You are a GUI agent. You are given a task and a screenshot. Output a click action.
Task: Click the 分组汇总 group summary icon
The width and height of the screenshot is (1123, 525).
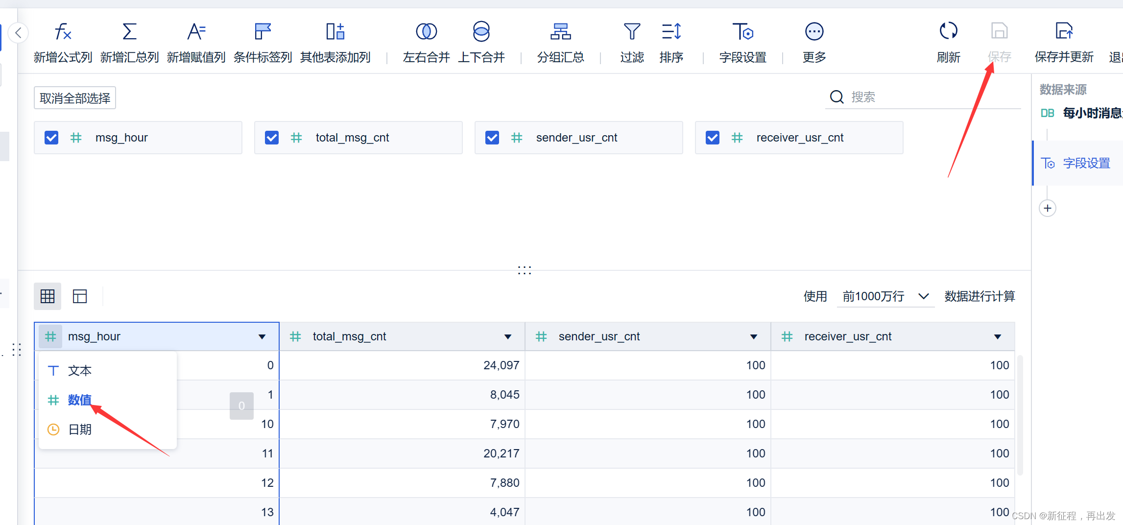tap(560, 31)
